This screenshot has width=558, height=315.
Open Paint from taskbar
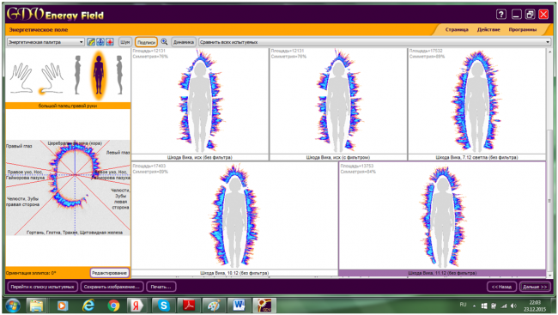[x=214, y=306]
